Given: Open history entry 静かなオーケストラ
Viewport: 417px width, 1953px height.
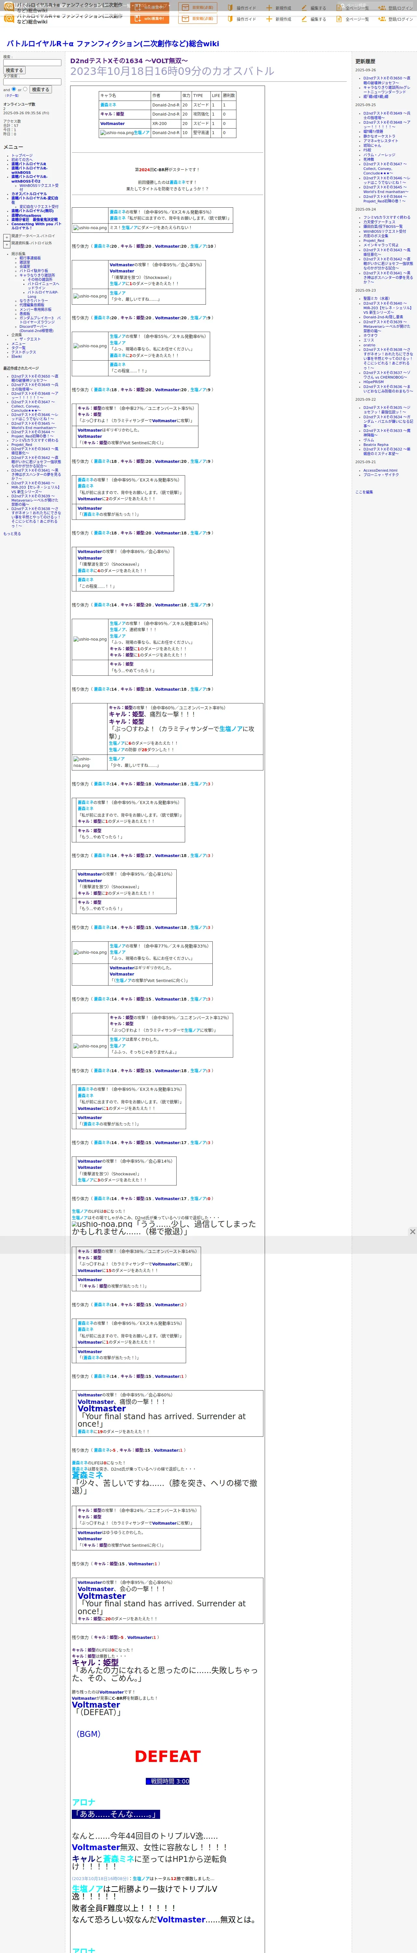Looking at the screenshot, I should tap(379, 136).
